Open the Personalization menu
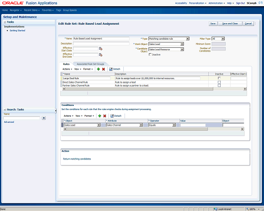This screenshot has height=211, width=264. pyautogui.click(x=198, y=3)
